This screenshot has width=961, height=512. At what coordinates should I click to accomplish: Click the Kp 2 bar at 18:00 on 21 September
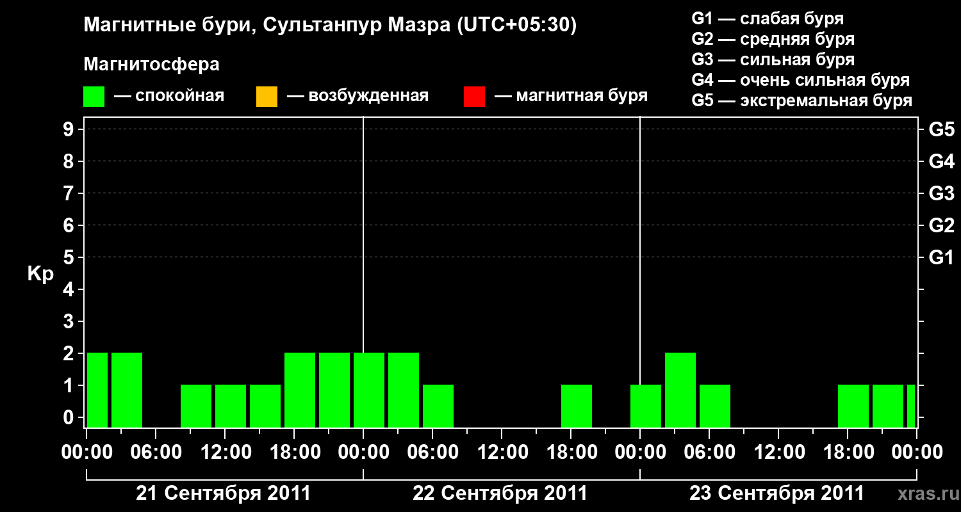pos(300,390)
